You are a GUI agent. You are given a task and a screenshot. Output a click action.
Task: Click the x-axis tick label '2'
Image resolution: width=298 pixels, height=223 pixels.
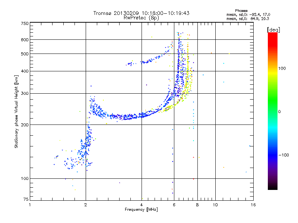(x=86, y=205)
